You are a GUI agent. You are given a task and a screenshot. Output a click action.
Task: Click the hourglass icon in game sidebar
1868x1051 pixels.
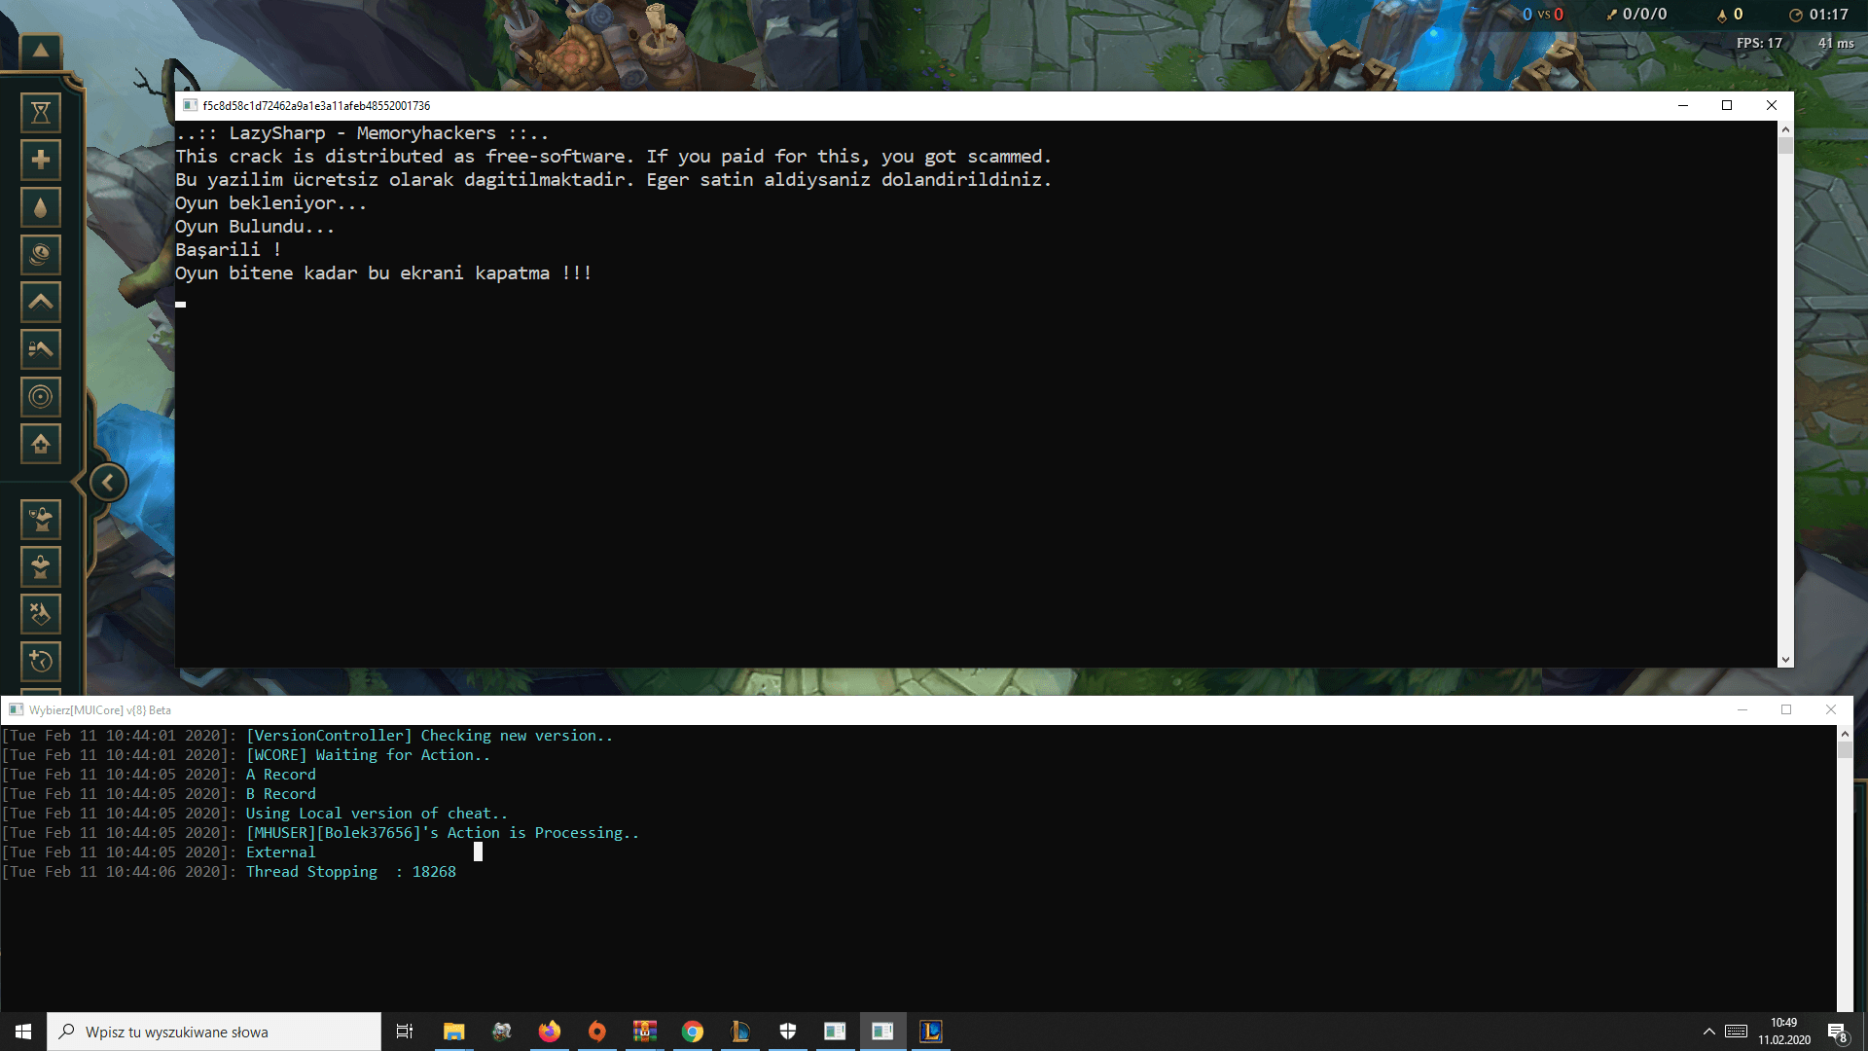pos(41,113)
